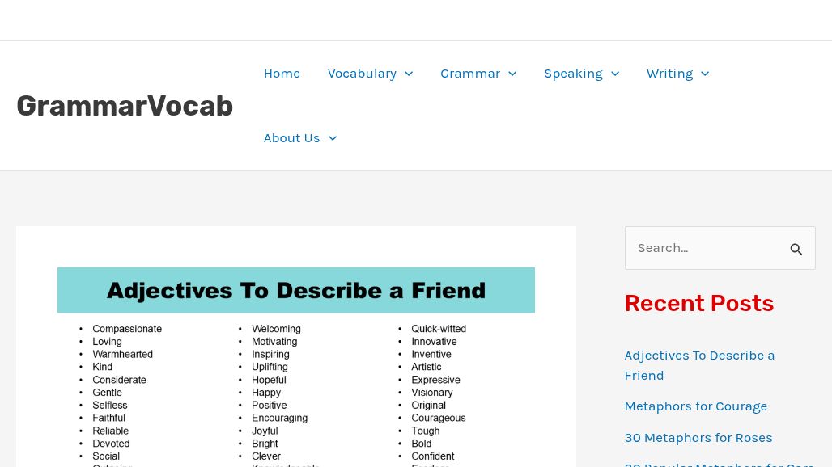Click the word Clever in the list
This screenshot has height=467, width=832.
(x=265, y=456)
